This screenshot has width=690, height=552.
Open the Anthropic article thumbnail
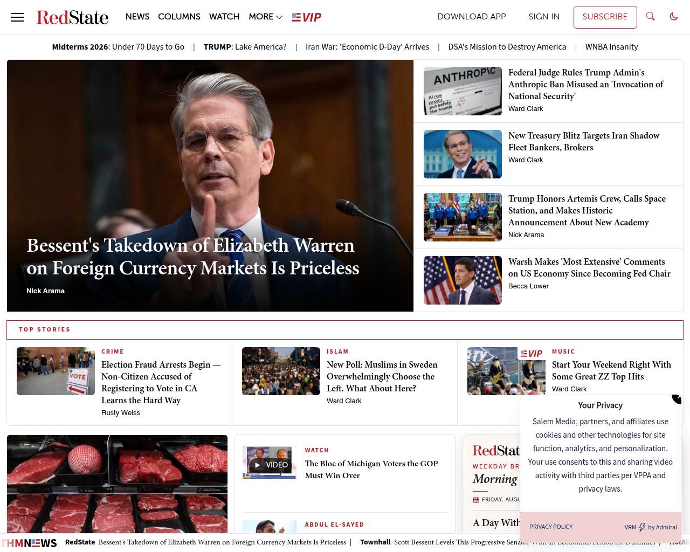[x=463, y=91]
